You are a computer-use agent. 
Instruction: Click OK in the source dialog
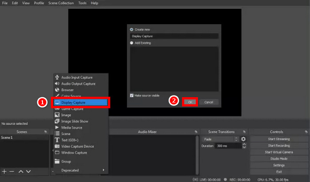190,102
